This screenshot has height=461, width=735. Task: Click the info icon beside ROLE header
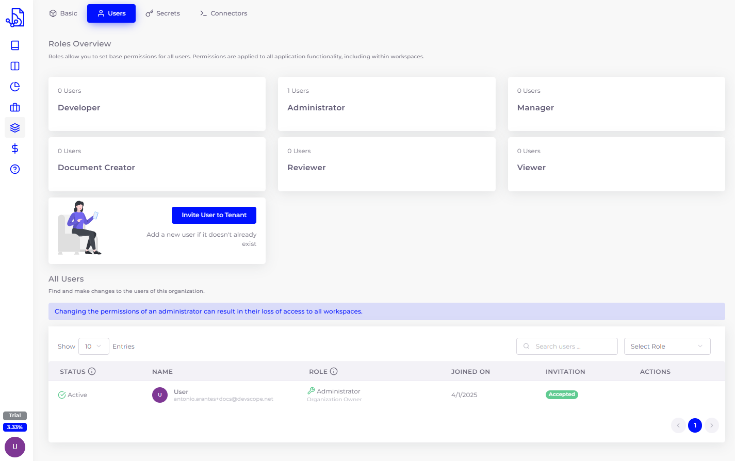[334, 371]
